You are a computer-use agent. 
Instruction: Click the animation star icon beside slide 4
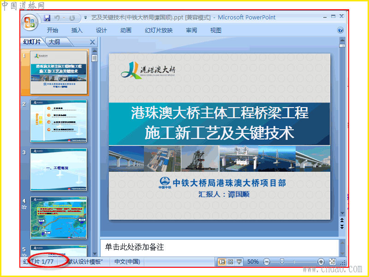(24, 207)
